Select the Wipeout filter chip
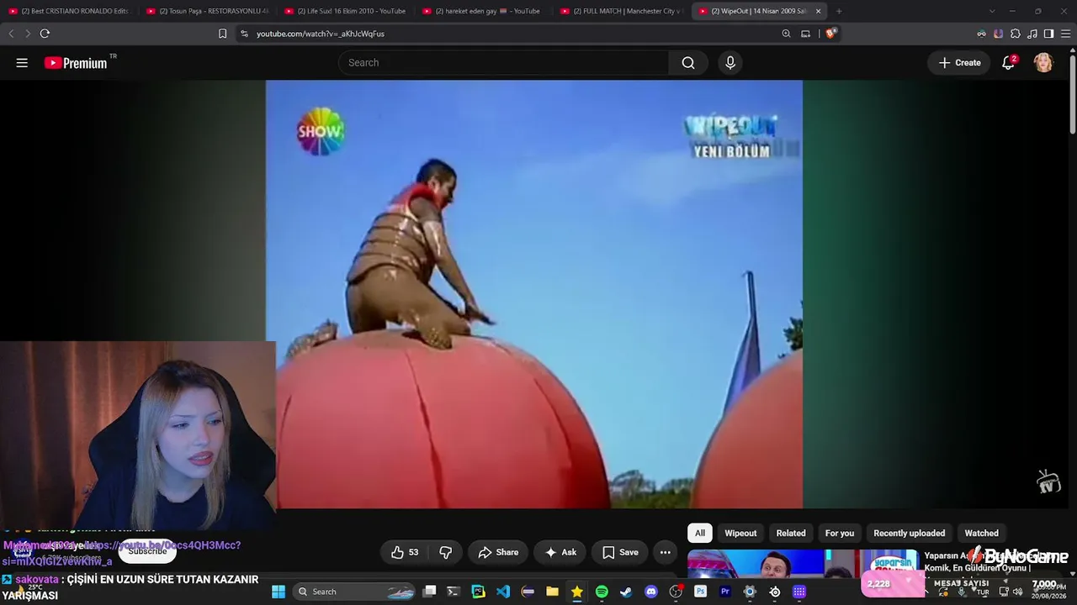Image resolution: width=1077 pixels, height=605 pixels. pos(740,533)
